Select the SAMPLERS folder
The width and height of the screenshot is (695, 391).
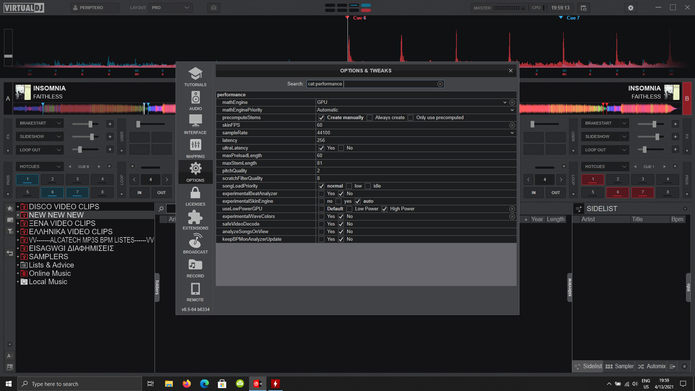(49, 257)
